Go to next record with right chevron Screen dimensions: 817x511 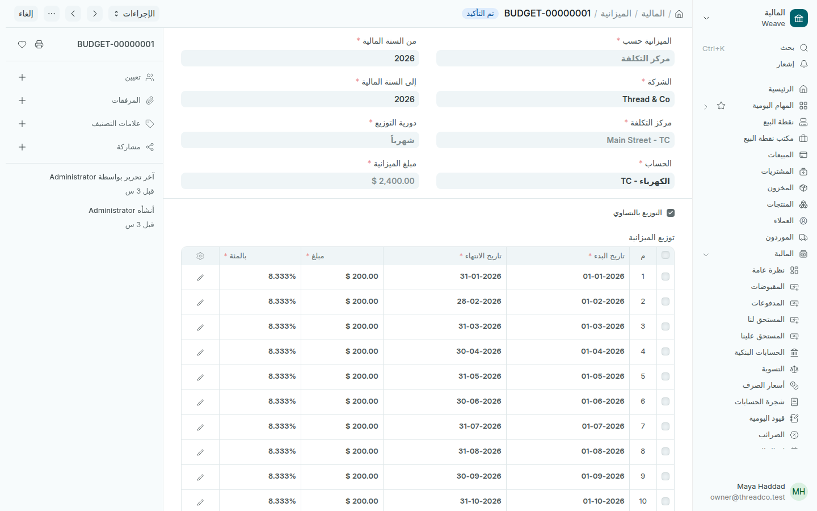pos(95,14)
